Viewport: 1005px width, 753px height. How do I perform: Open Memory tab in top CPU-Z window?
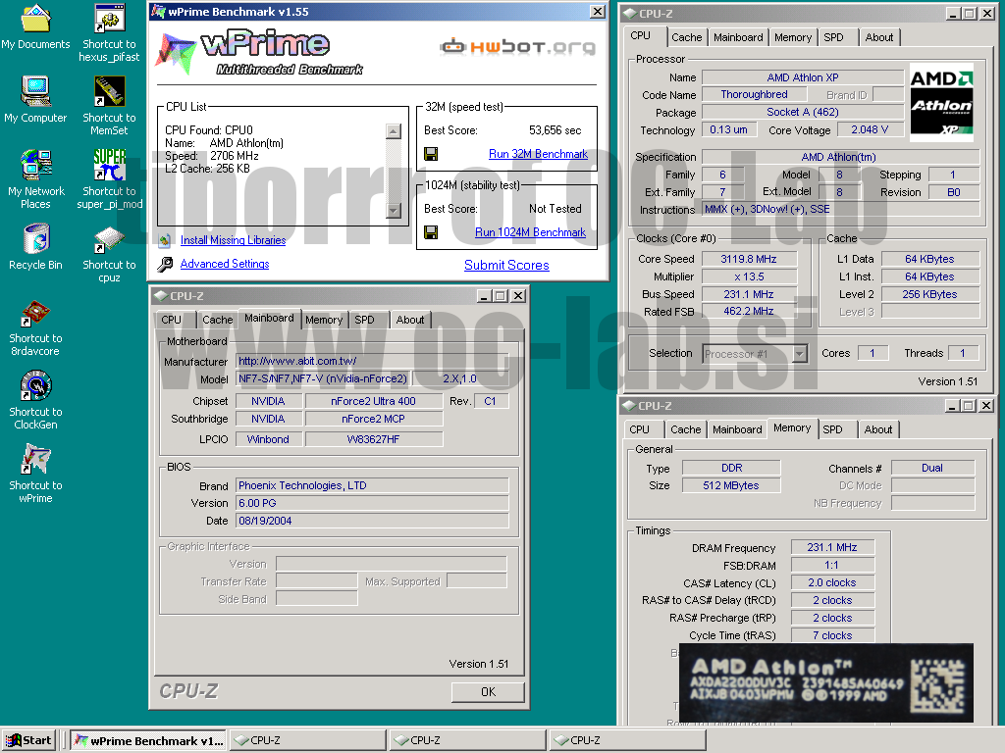click(793, 37)
